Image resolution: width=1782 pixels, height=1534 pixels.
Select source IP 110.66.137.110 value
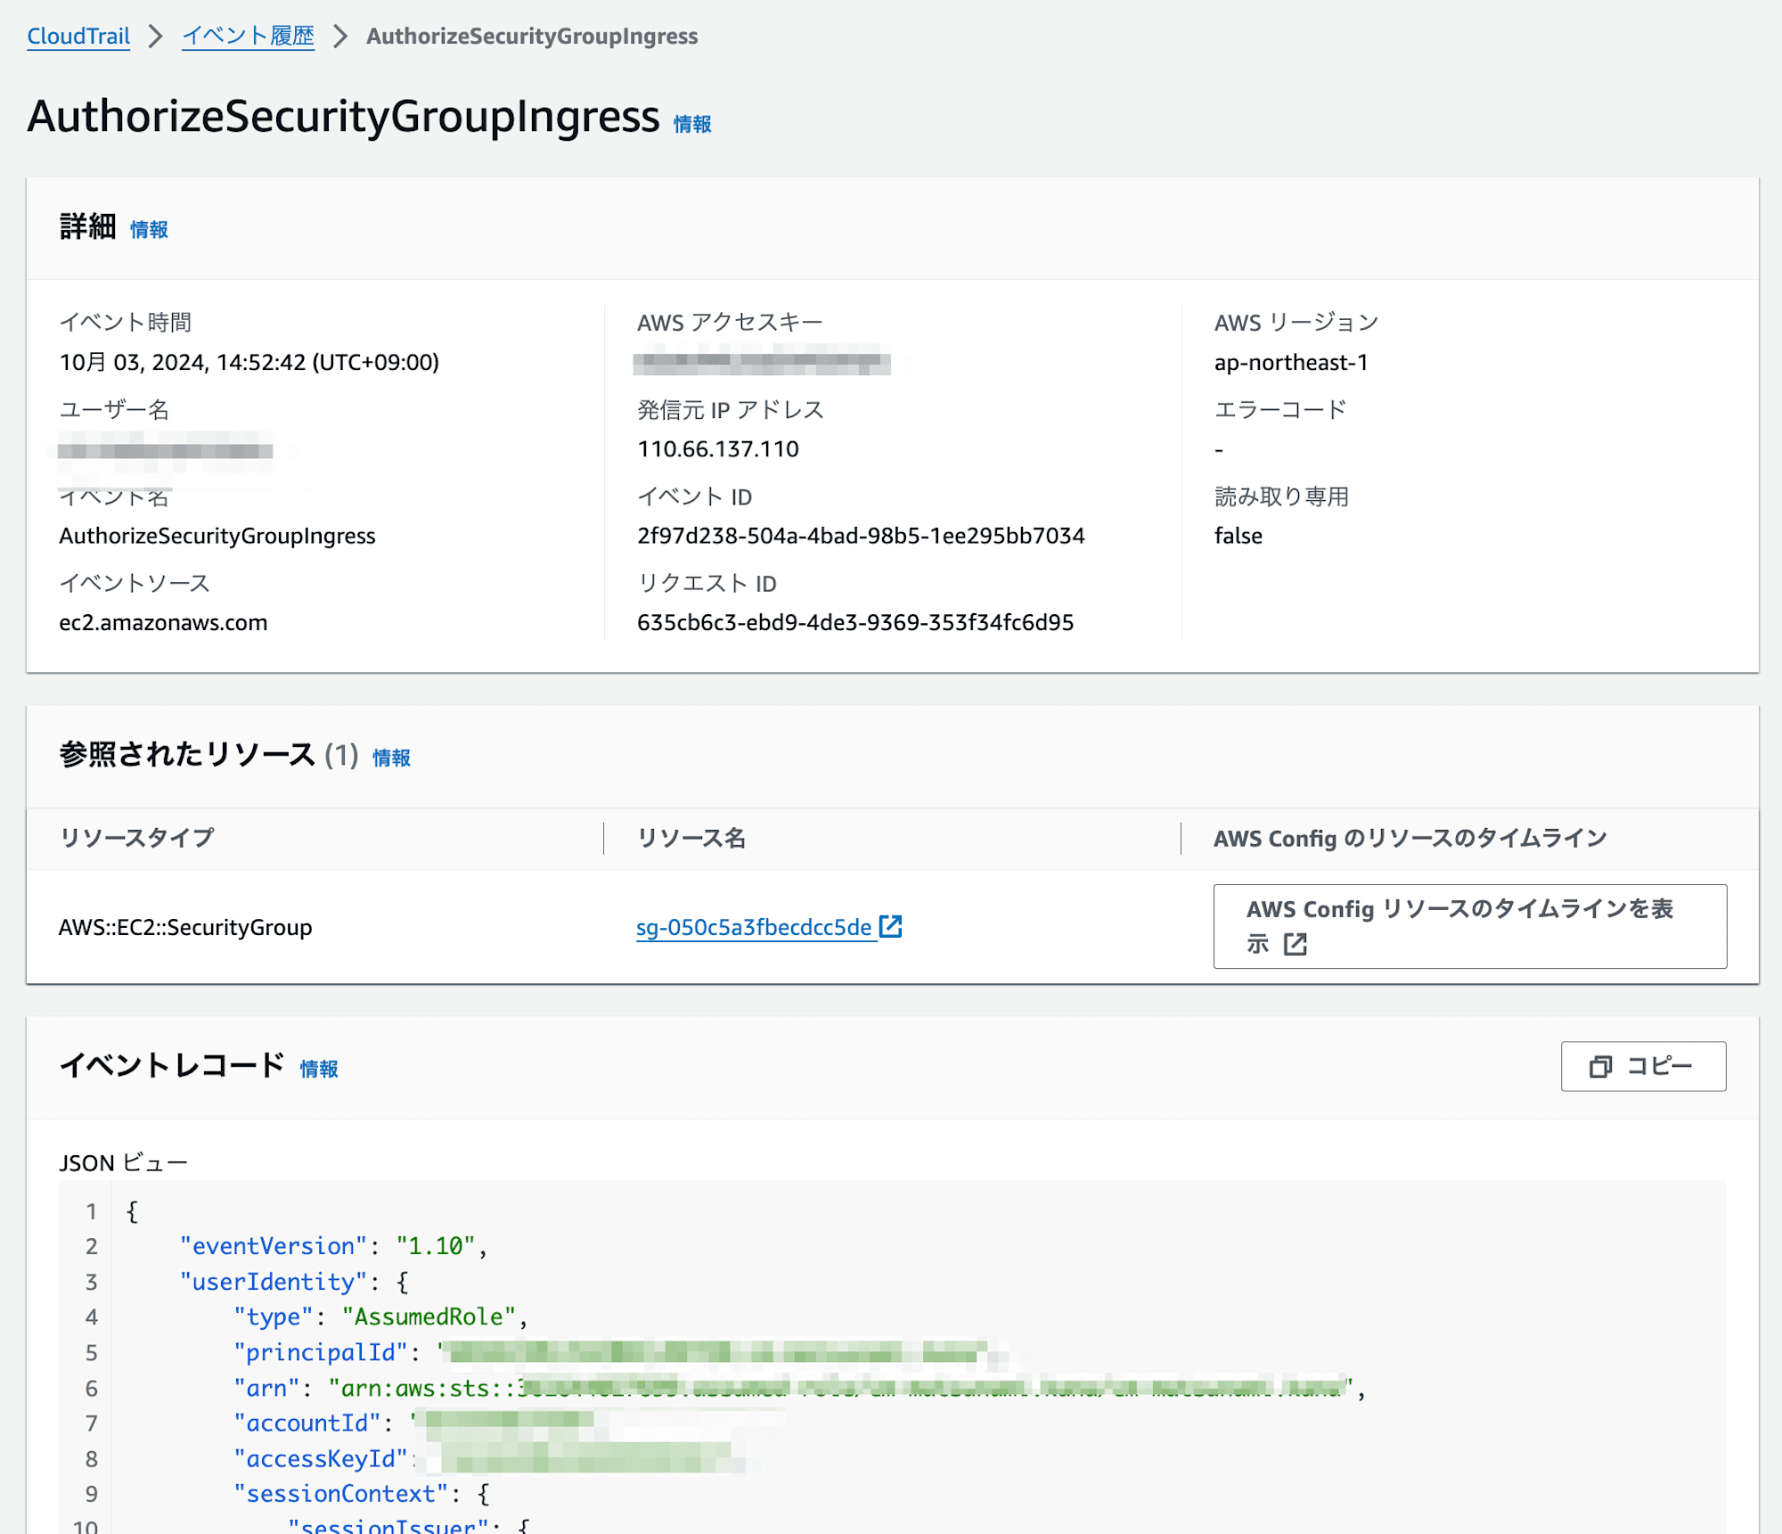pos(718,448)
